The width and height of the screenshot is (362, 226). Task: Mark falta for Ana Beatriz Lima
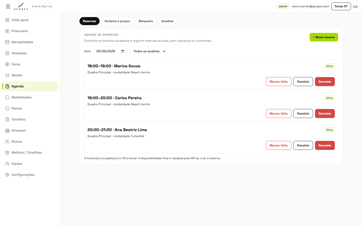[279, 145]
